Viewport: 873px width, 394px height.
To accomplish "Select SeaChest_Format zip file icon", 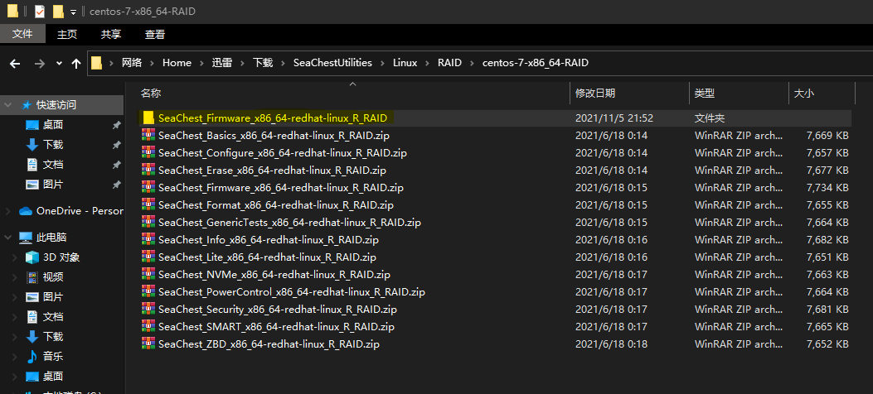I will click(x=148, y=204).
